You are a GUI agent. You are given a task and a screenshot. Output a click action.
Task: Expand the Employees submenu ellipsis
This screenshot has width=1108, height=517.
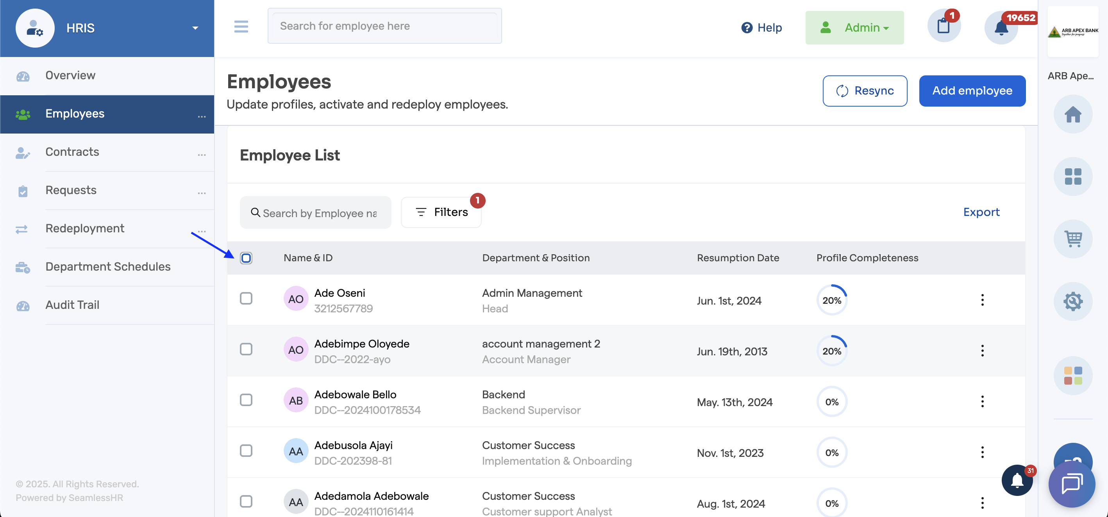pos(201,116)
